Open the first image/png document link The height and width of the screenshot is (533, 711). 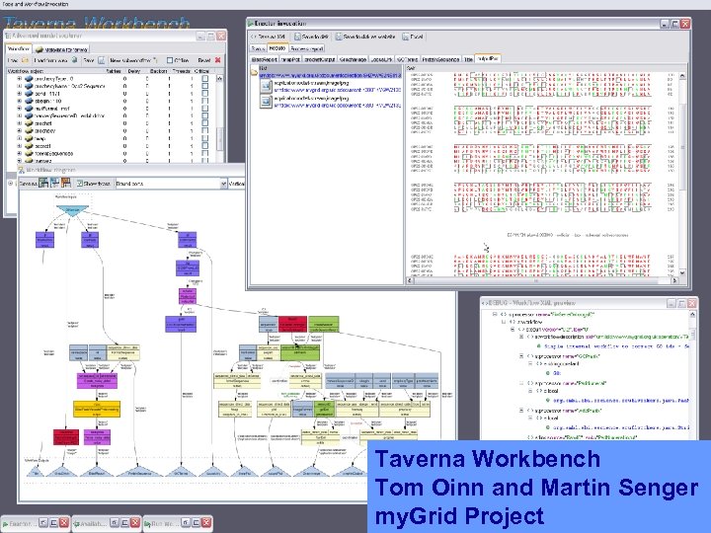[338, 90]
